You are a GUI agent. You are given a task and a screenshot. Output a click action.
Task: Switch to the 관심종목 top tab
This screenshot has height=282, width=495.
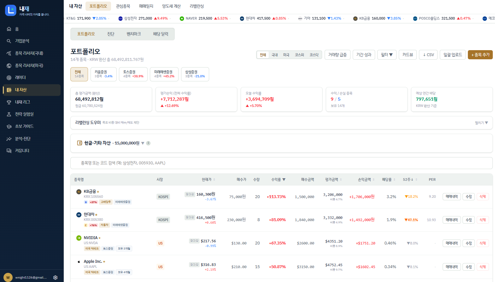[x=123, y=6]
